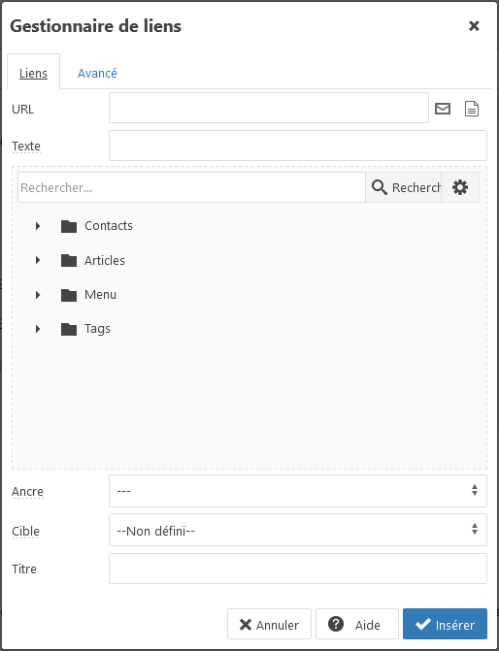This screenshot has height=651, width=499.
Task: Open the Ancre dropdown
Action: (298, 491)
